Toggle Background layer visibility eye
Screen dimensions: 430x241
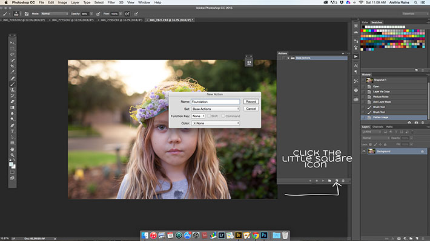364,151
